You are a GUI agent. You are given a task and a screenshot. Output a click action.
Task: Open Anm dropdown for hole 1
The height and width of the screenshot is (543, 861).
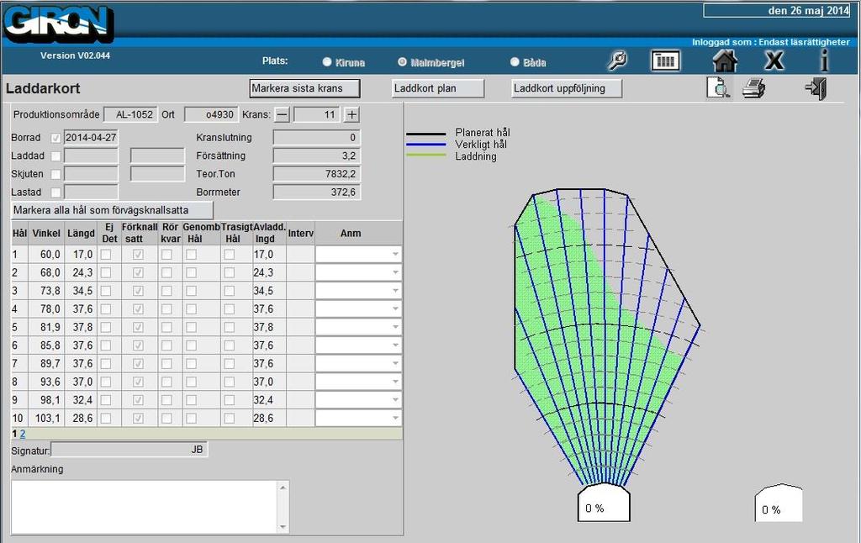point(358,254)
